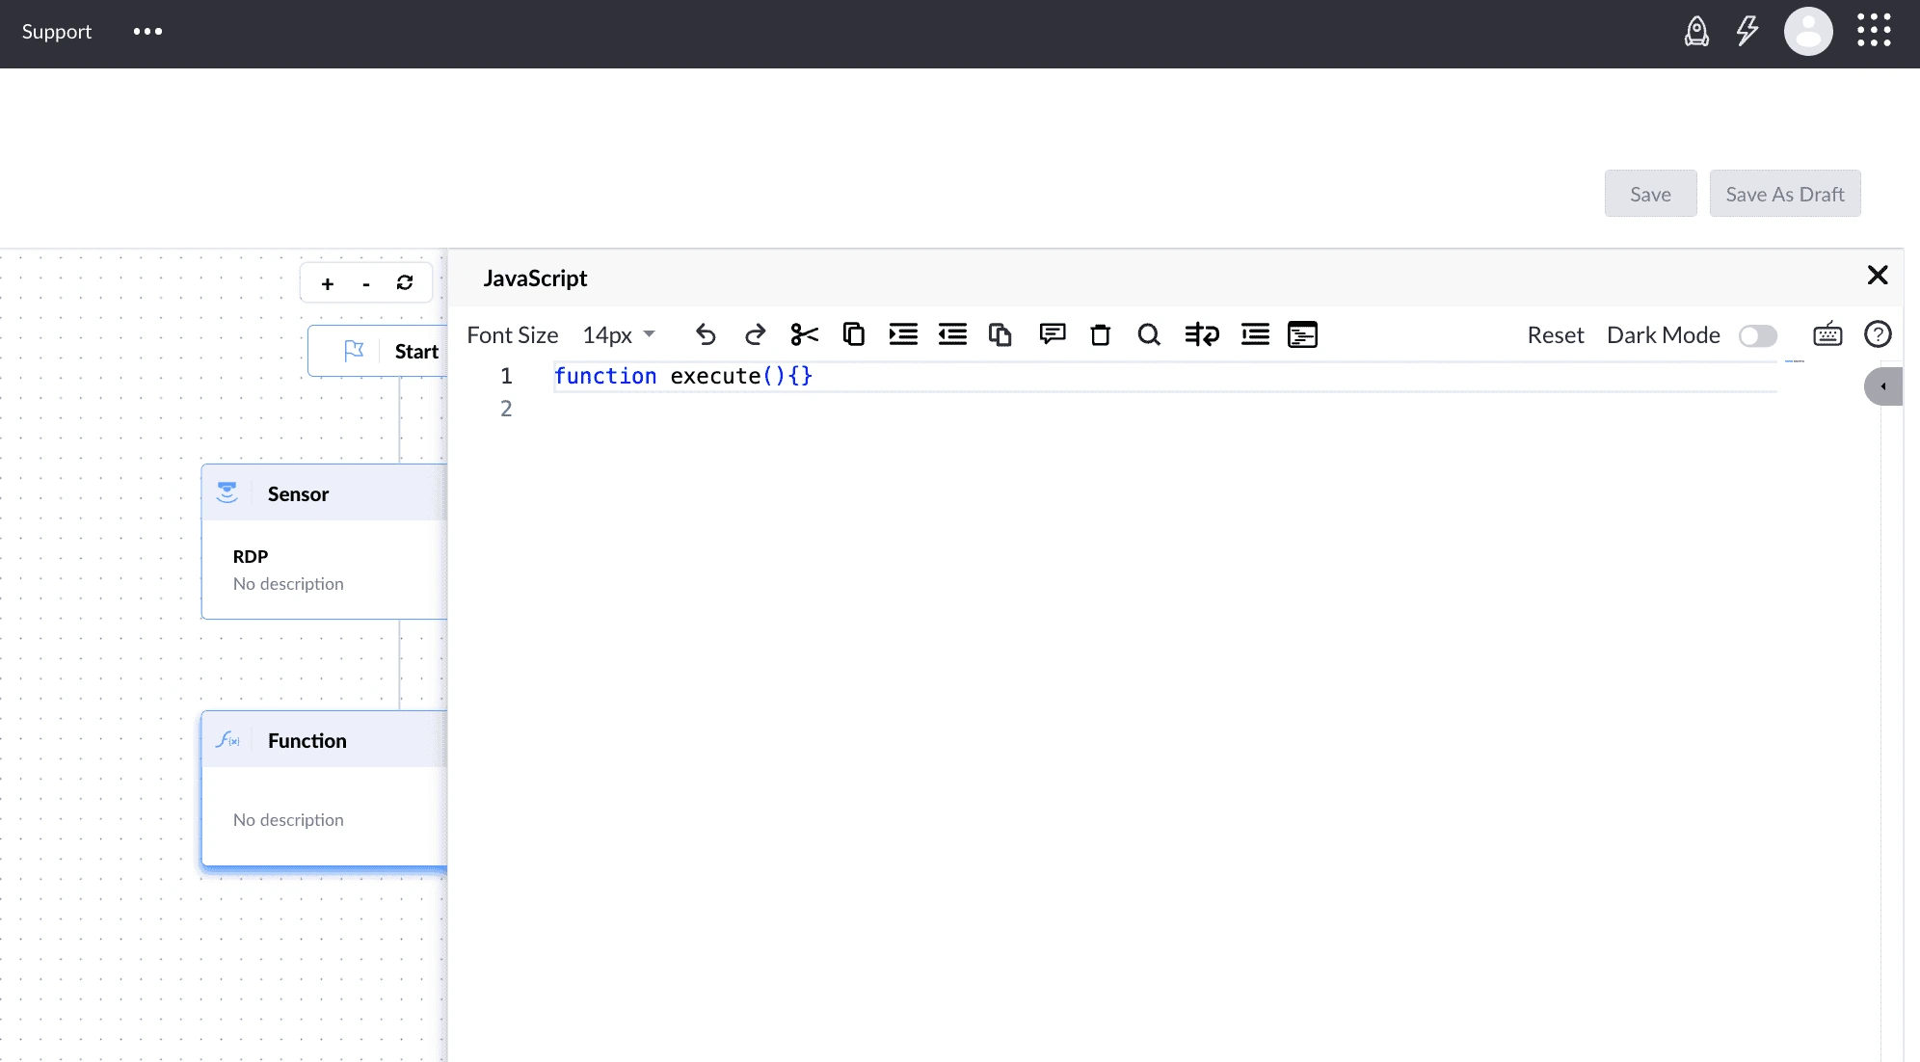Click the Save button

pyautogui.click(x=1650, y=194)
